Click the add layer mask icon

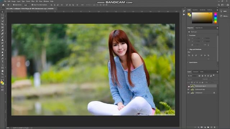[x=202, y=128]
